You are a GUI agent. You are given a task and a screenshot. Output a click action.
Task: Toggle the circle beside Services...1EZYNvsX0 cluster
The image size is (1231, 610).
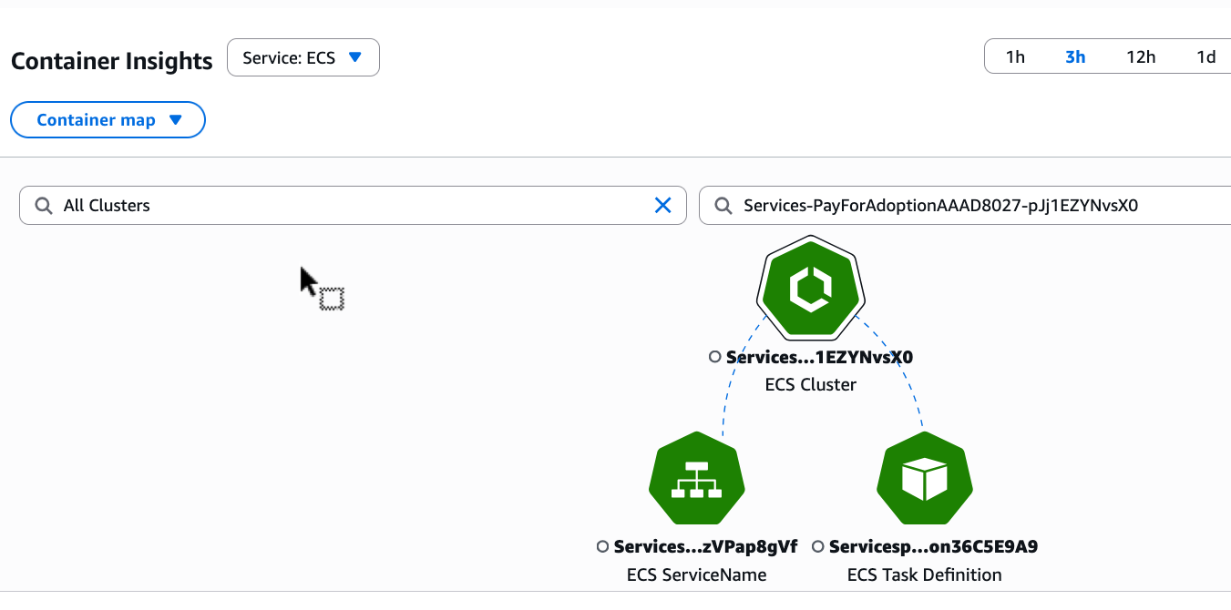pos(715,357)
